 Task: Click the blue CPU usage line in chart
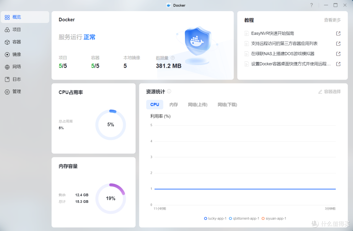245,189
